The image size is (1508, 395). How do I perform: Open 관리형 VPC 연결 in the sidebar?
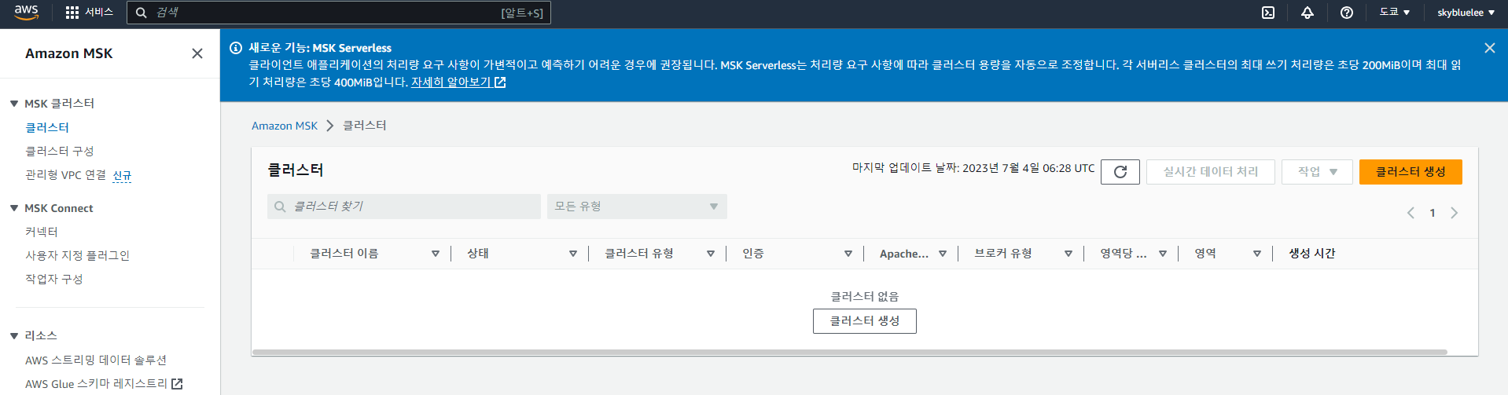coord(65,174)
